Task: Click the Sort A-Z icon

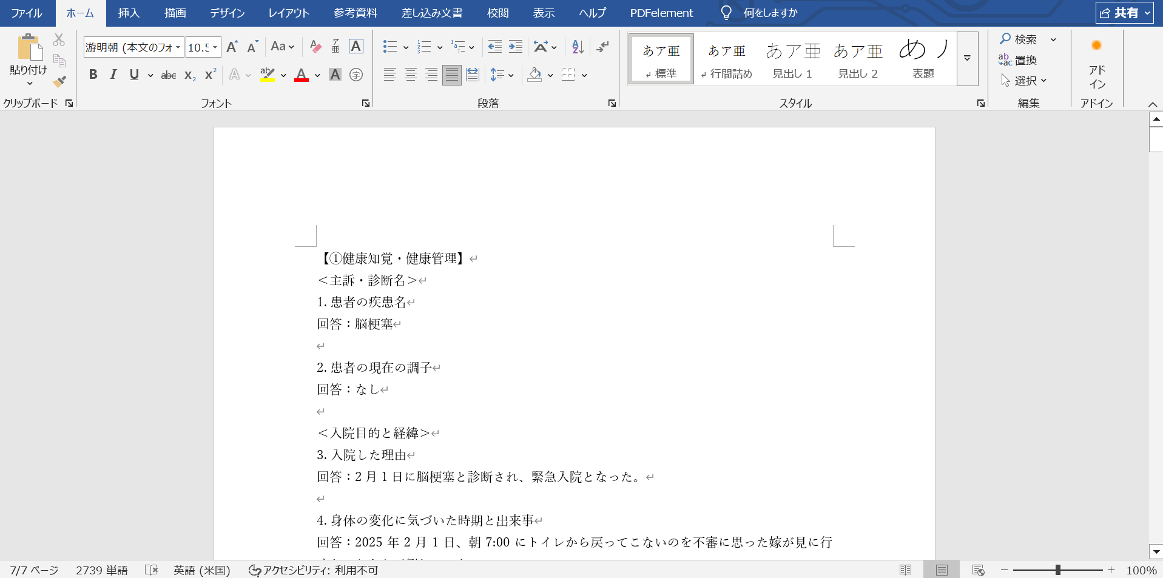Action: point(578,47)
